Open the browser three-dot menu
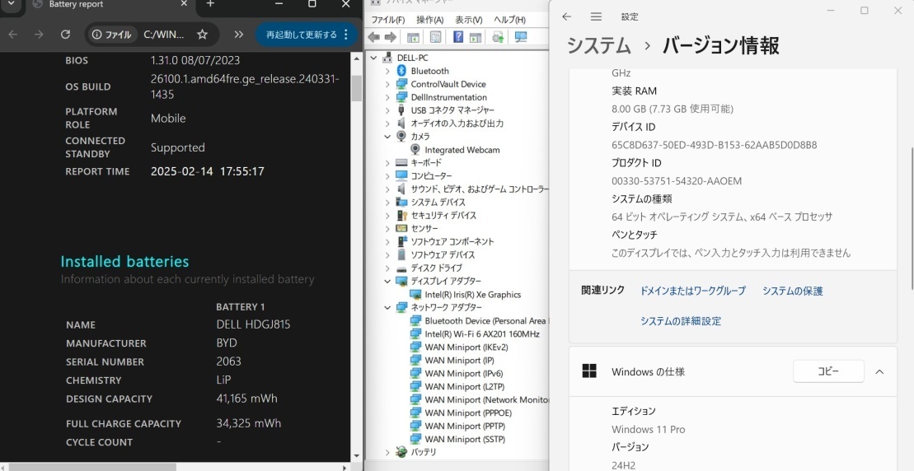 tap(346, 35)
